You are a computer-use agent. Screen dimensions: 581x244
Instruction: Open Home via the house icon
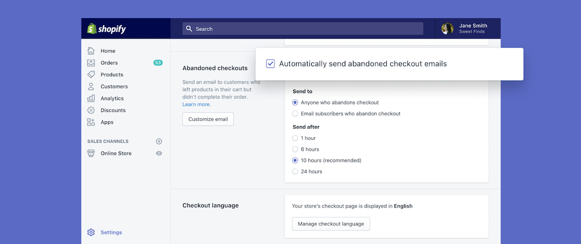(91, 51)
